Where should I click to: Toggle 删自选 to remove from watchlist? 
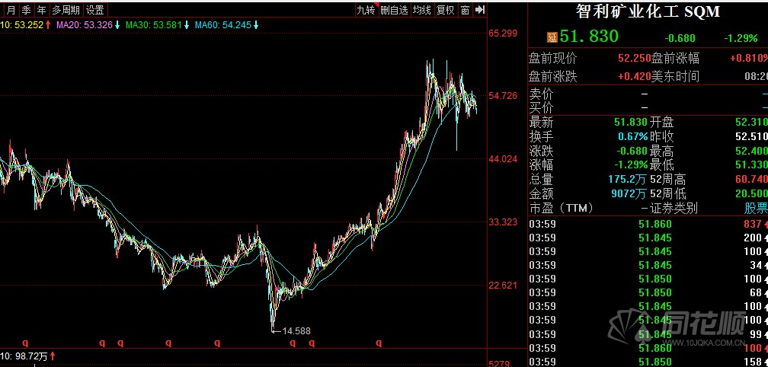394,10
